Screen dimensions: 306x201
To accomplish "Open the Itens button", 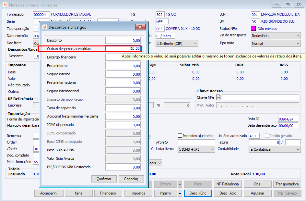I will coord(79,193).
